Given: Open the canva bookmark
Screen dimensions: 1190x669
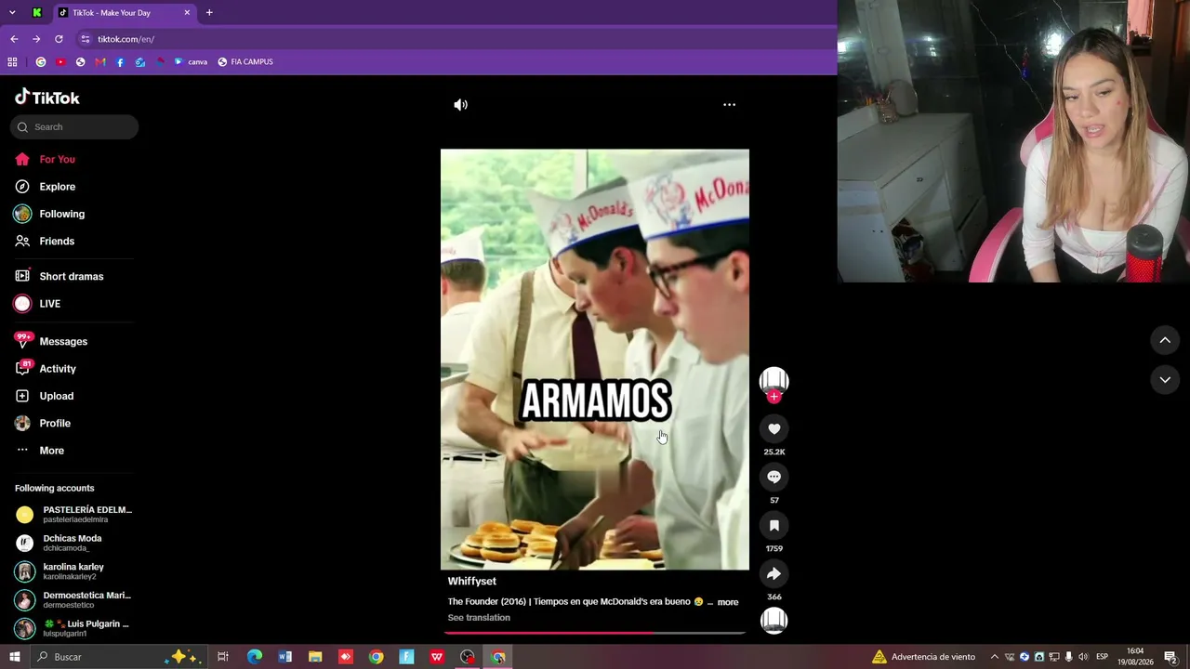Looking at the screenshot, I should pos(191,62).
